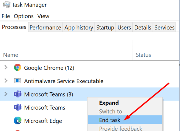Click the Task Manager title bar icon
Screen dimensions: 180x131
click(x=5, y=5)
